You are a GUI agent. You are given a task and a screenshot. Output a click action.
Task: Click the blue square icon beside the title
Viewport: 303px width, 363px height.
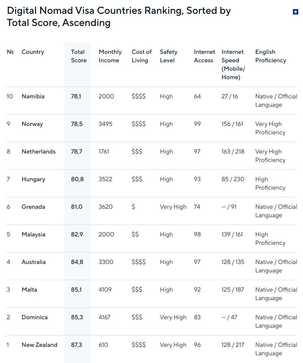[295, 12]
